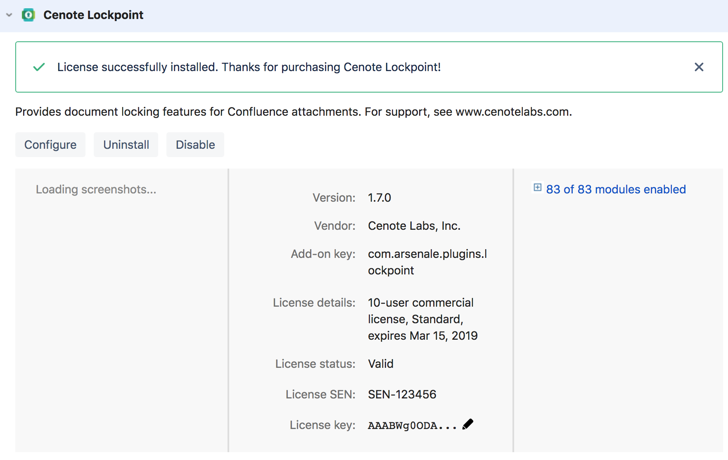Screen dimensions: 728x460
Task: Click the license successfully installed message text
Action: (249, 67)
